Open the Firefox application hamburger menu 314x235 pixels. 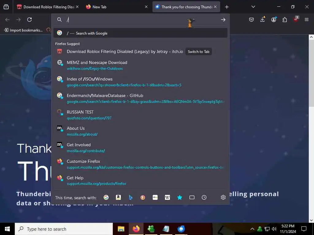[307, 20]
